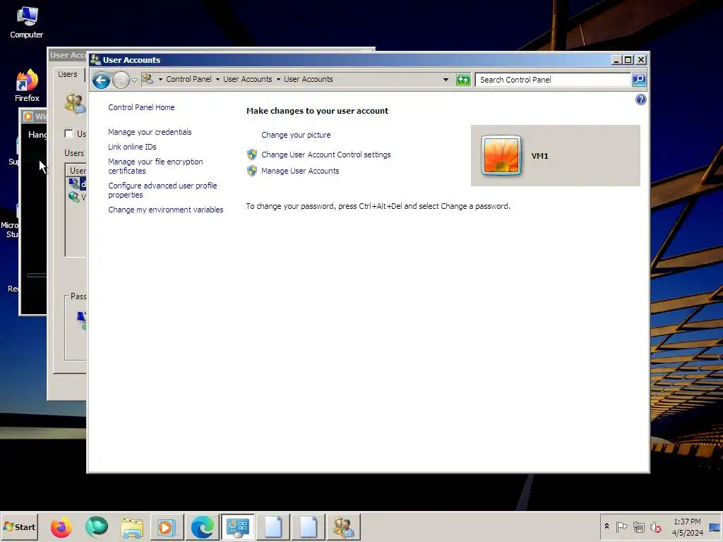This screenshot has height=542, width=723.
Task: Click the VM1 flower account picture
Action: [501, 156]
